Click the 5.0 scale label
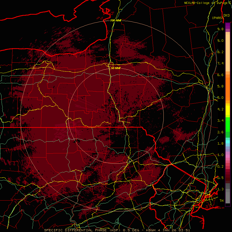232x232 pixels. [x=220, y=98]
